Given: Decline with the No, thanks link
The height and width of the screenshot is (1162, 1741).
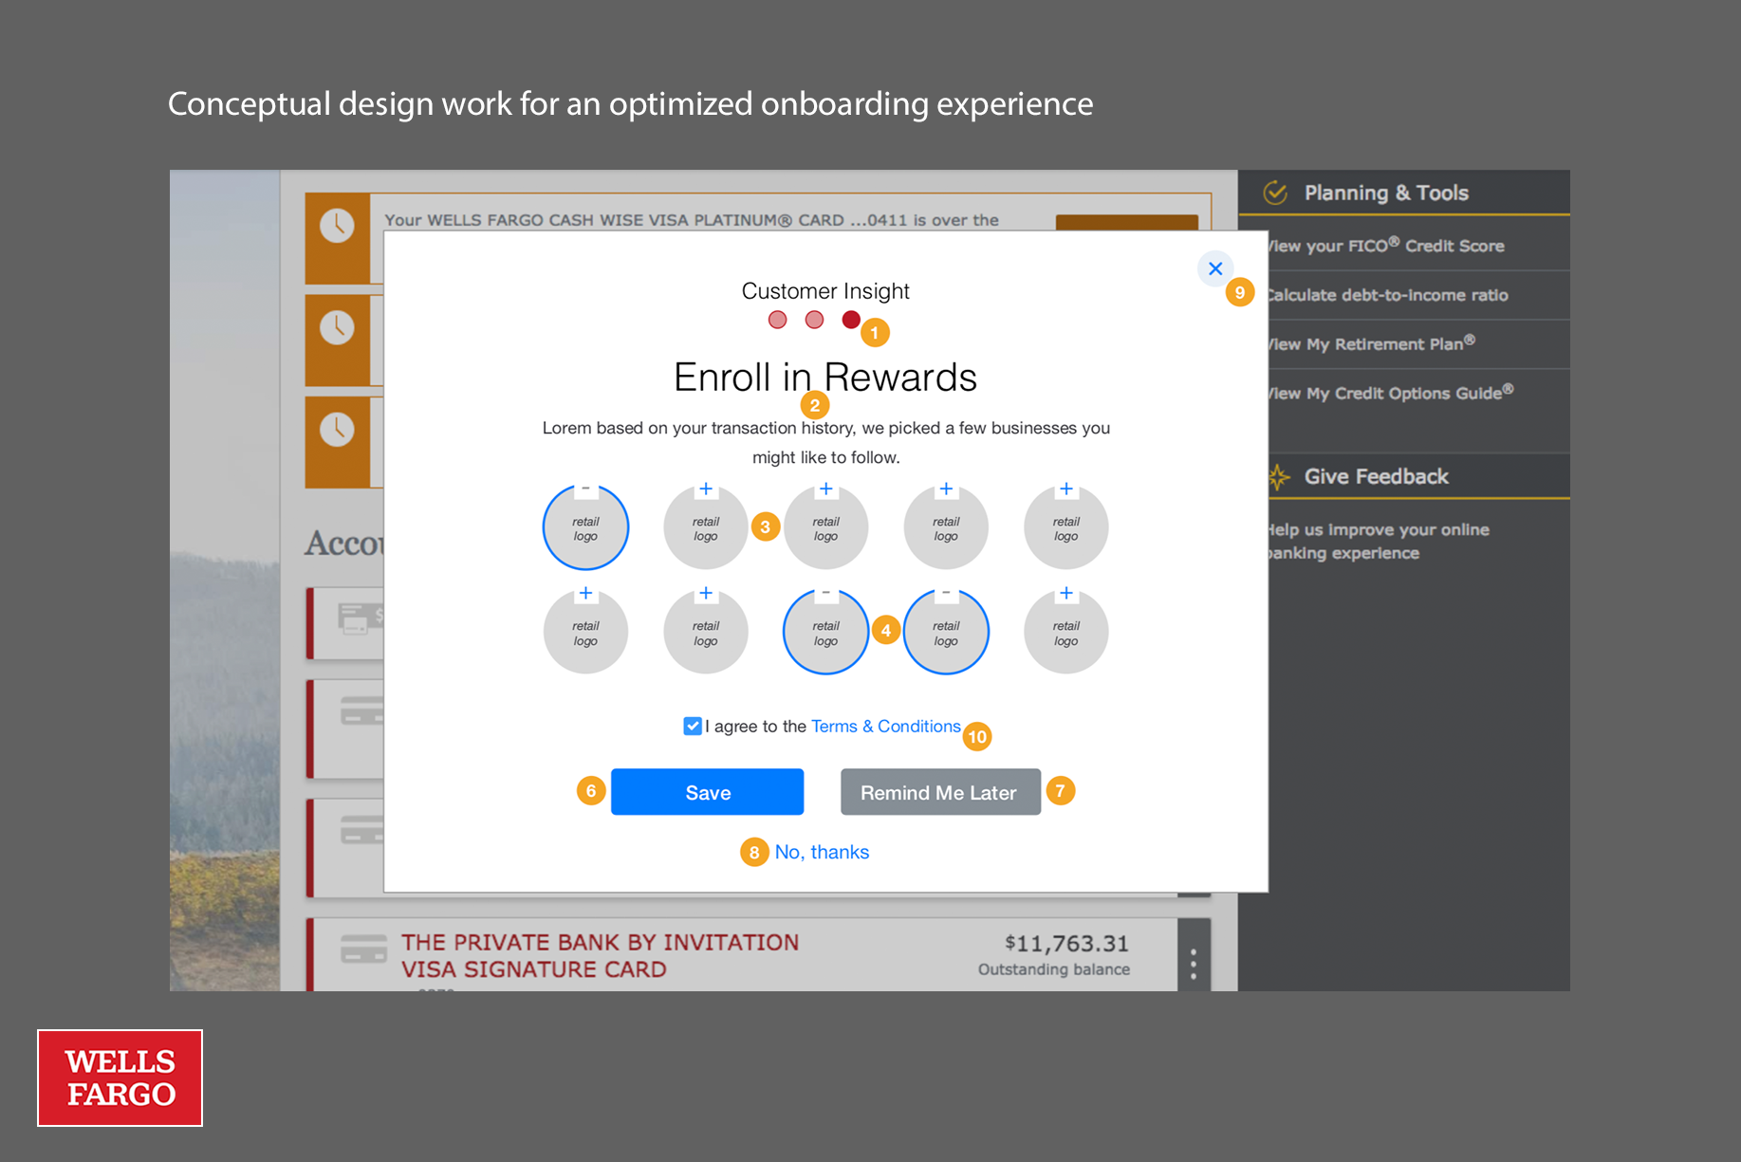Looking at the screenshot, I should coord(822,852).
